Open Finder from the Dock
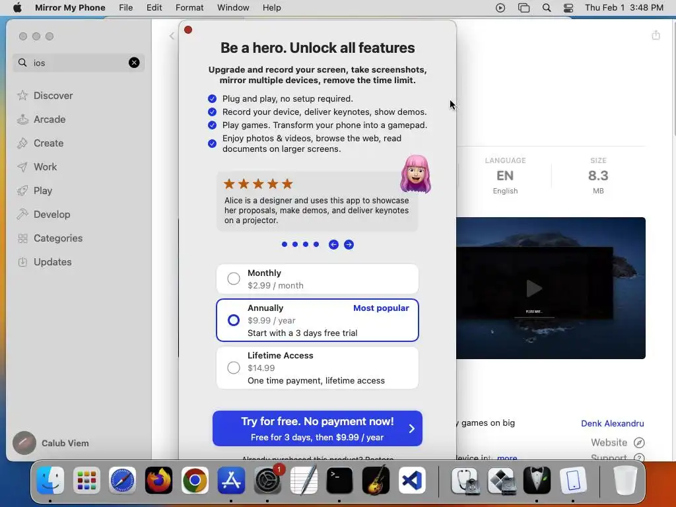 (50, 481)
